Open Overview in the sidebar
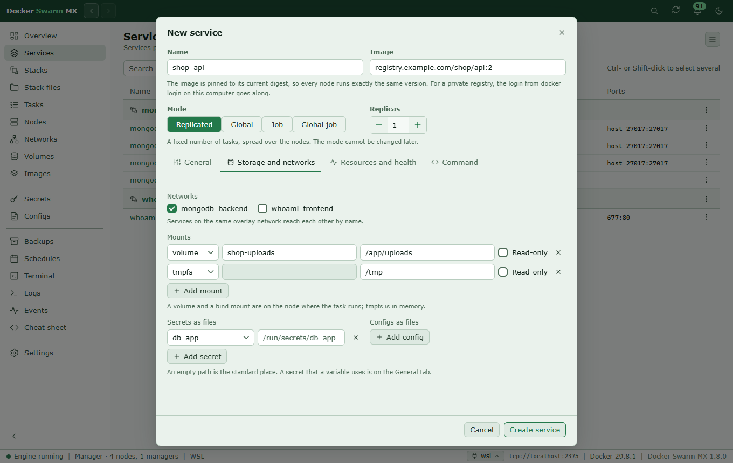Screen dimensions: 733x463 [x=55, y=36]
